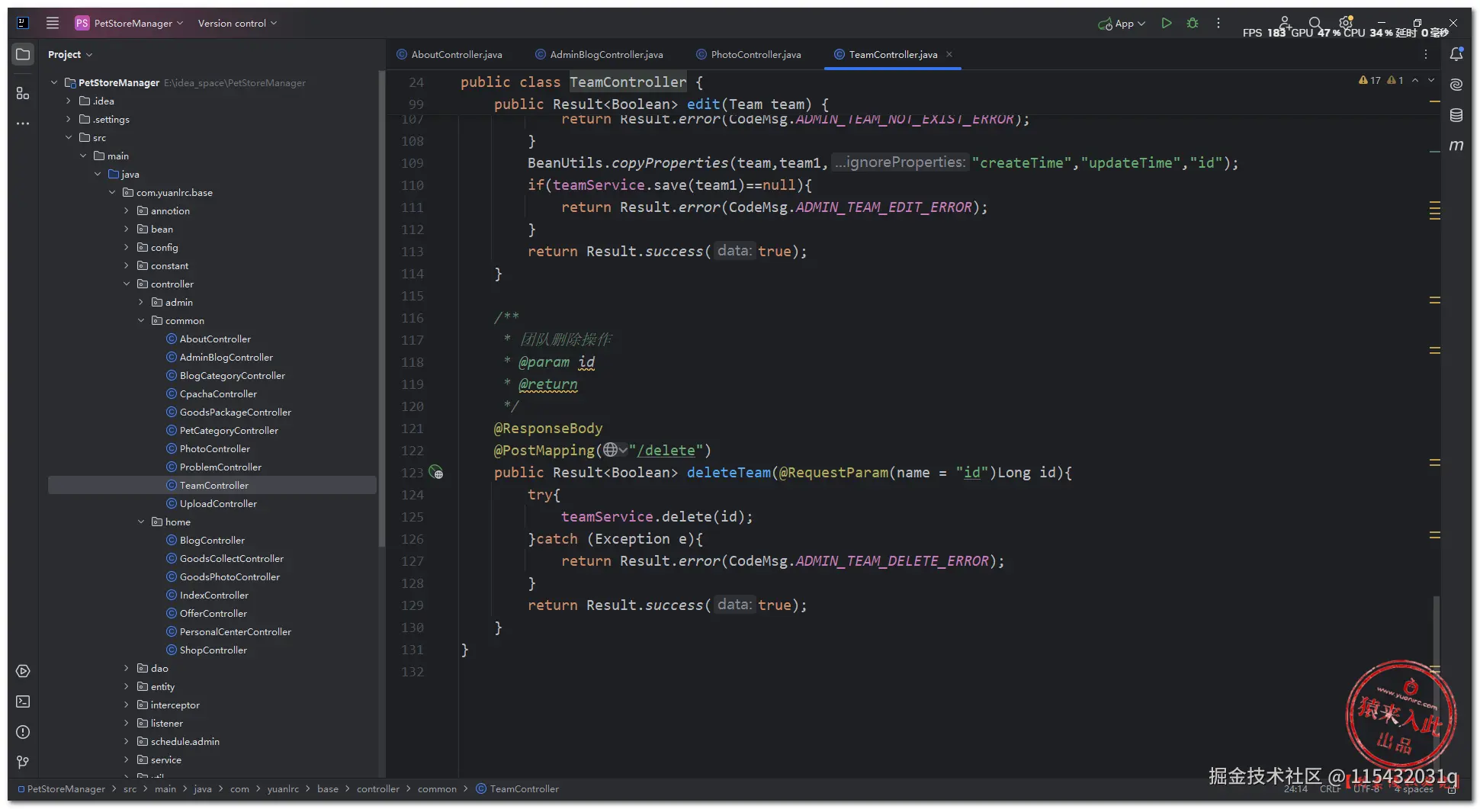The image size is (1480, 809).
Task: Expand the .idea folder
Action: (69, 101)
